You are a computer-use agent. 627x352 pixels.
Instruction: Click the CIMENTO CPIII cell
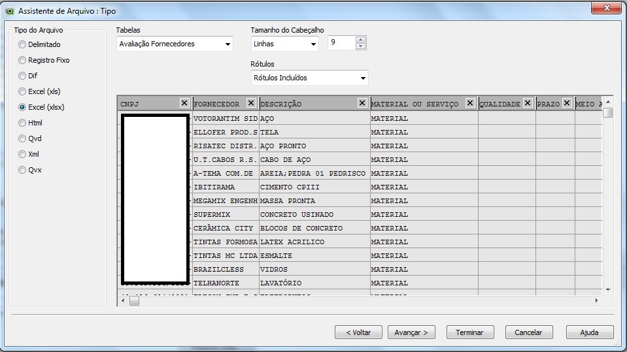pos(314,187)
